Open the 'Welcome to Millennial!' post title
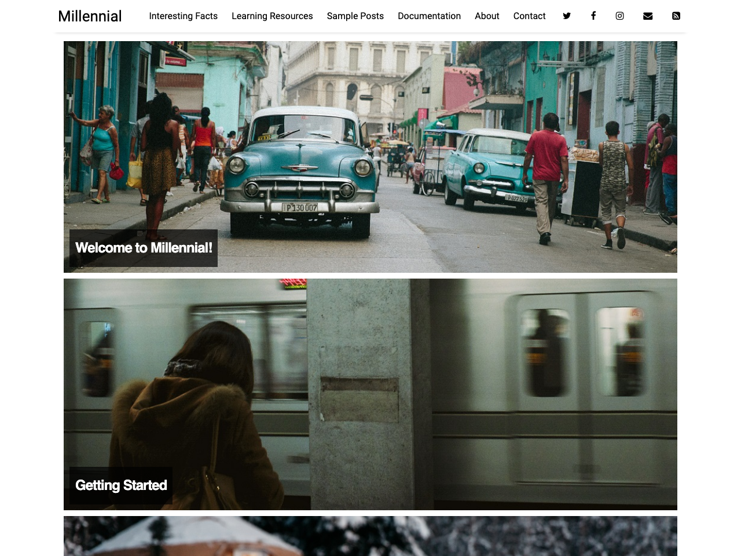The image size is (741, 556). 144,248
